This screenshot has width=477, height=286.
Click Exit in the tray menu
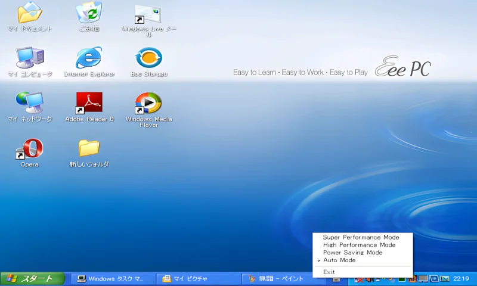(329, 272)
